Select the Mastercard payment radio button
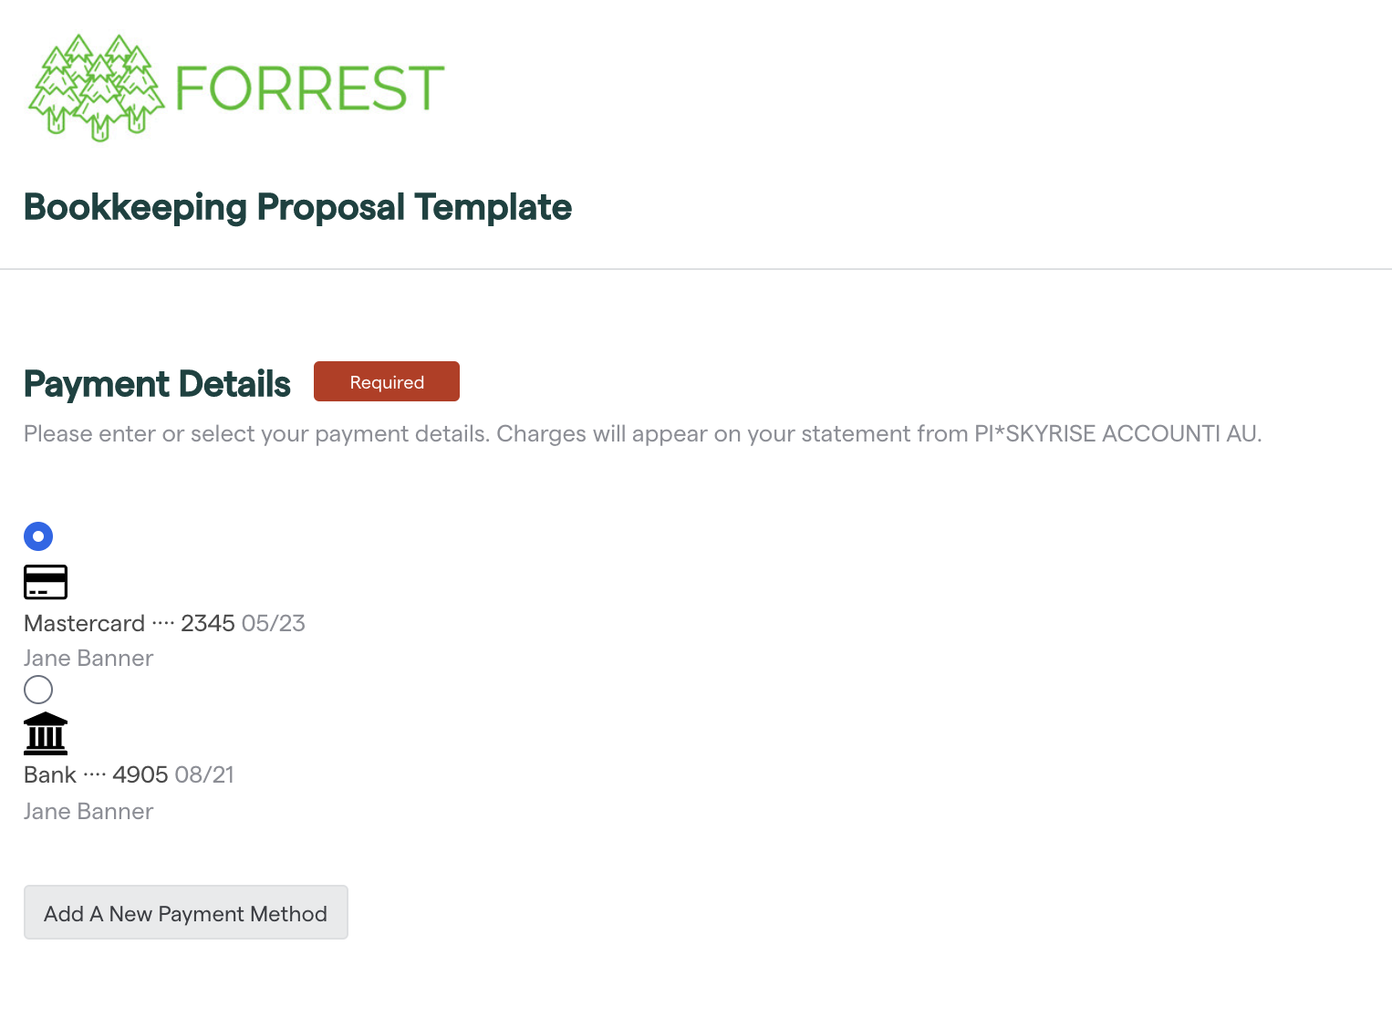 [x=38, y=536]
